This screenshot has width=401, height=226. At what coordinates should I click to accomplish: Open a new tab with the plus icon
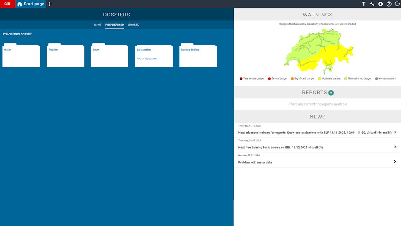coord(49,4)
